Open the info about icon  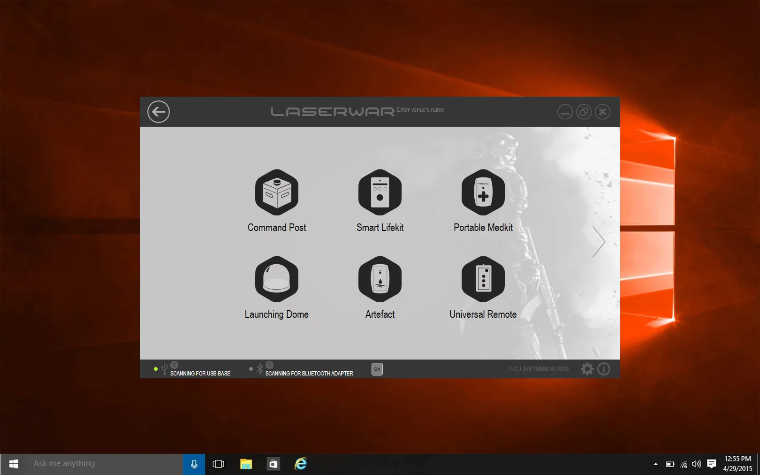pos(604,369)
